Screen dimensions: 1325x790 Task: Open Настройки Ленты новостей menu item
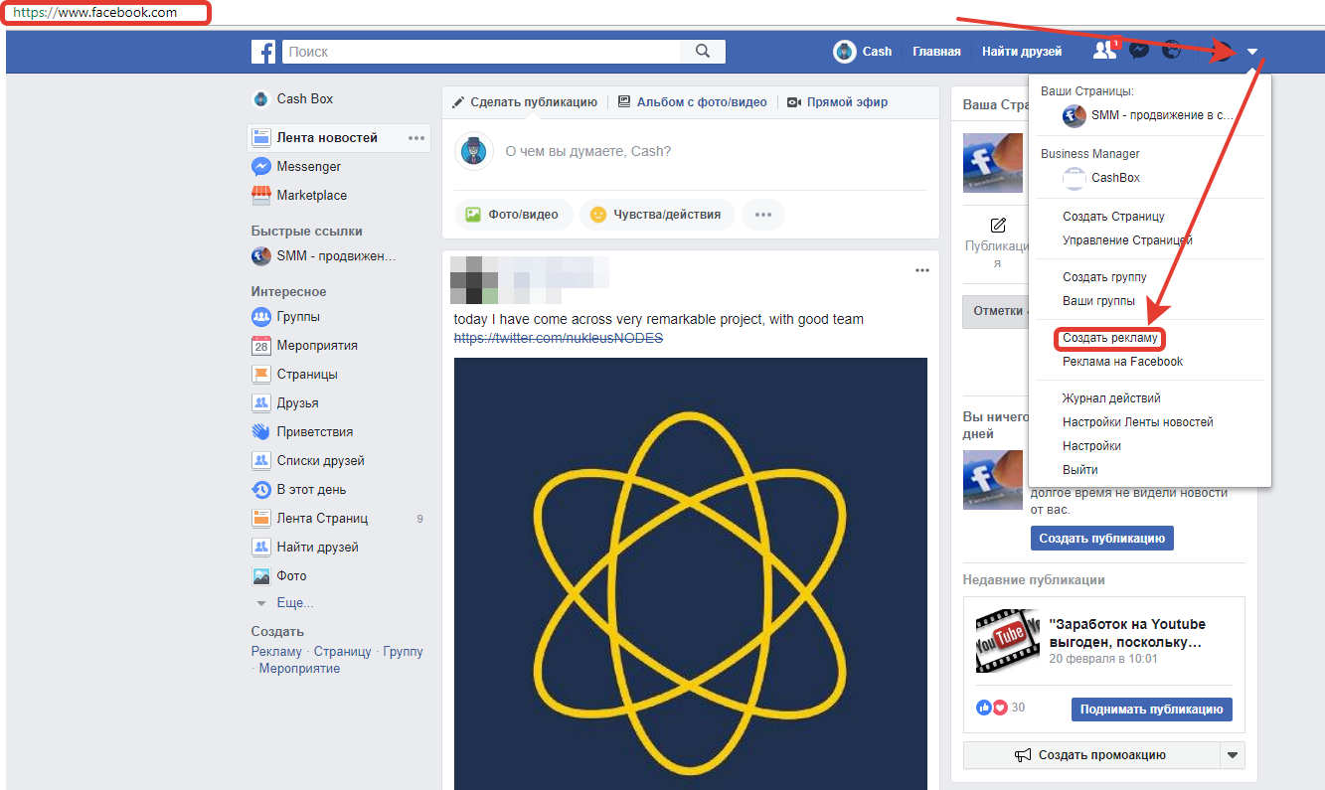(x=1137, y=422)
